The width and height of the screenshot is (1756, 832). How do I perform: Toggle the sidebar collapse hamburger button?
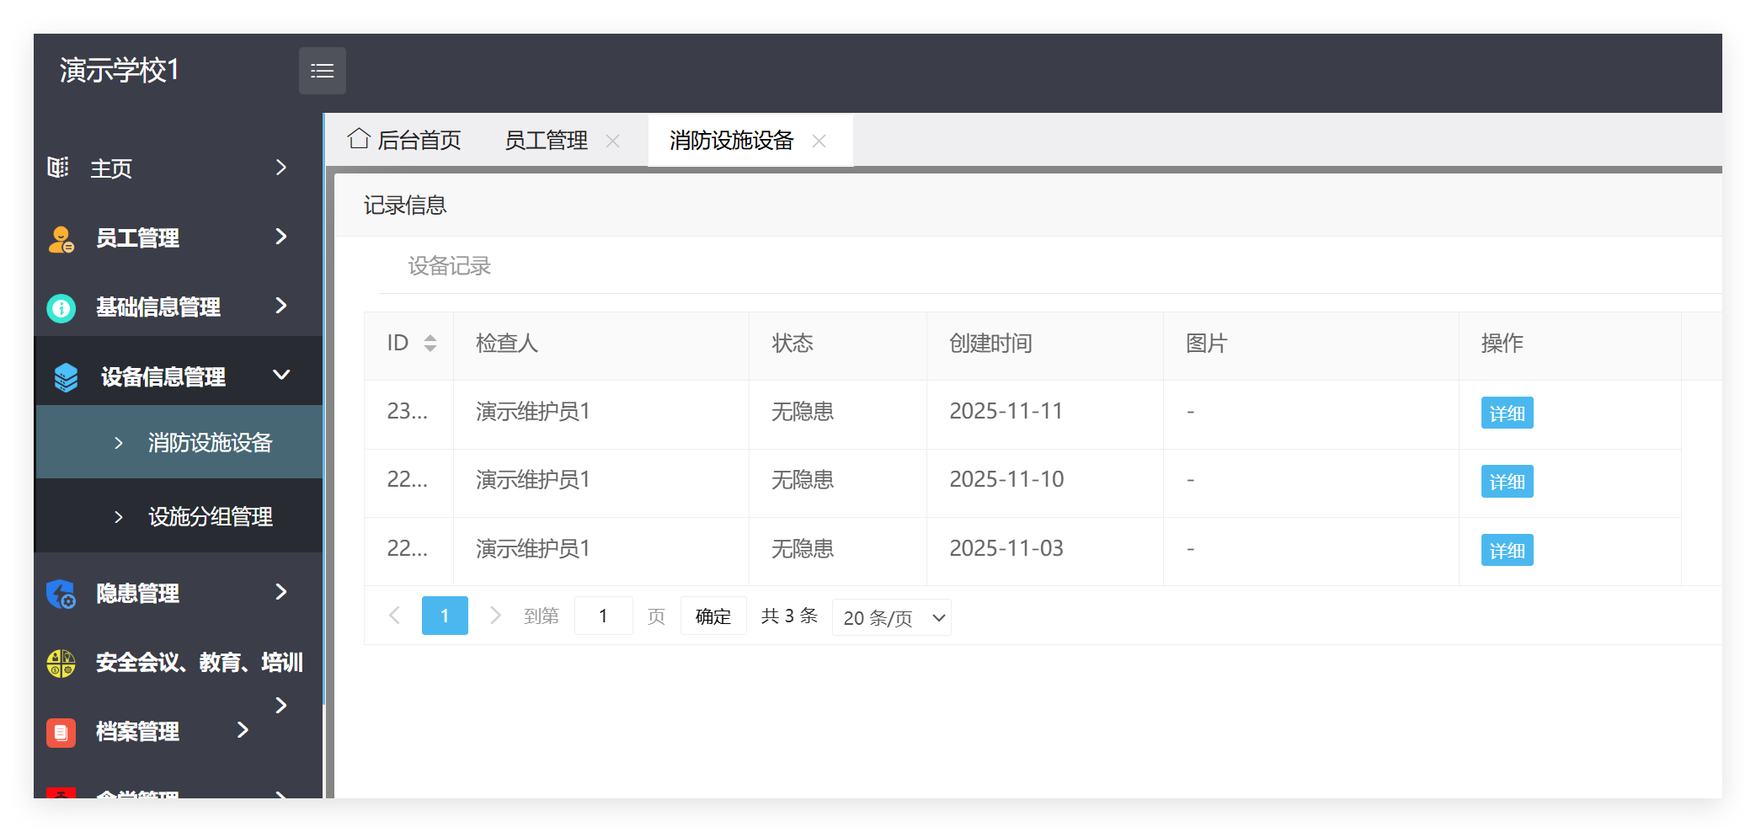322,71
